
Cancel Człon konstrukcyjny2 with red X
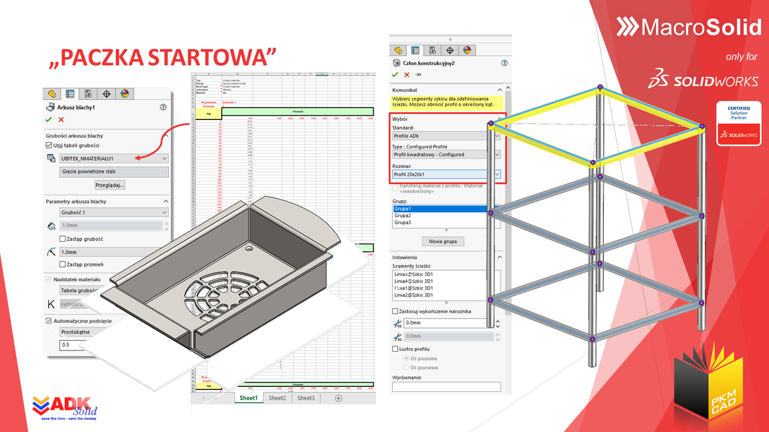click(x=407, y=74)
